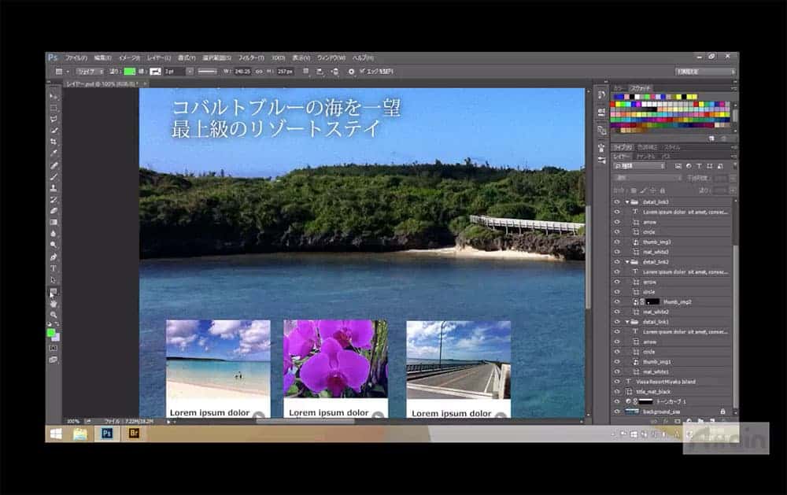Hide the detail_link2 group
Image resolution: width=787 pixels, height=495 pixels.
(617, 262)
